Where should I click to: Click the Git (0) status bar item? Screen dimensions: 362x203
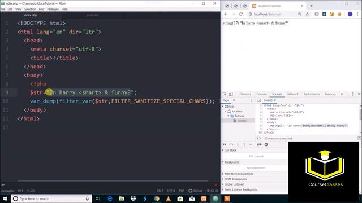click(x=212, y=191)
